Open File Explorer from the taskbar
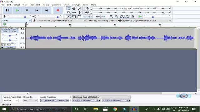This screenshot has width=200, height=112. pyautogui.click(x=96, y=109)
